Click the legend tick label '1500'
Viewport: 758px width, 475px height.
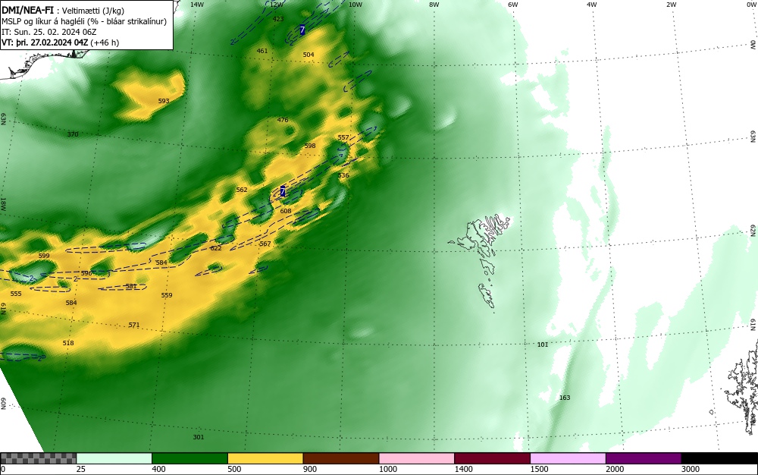(x=540, y=469)
